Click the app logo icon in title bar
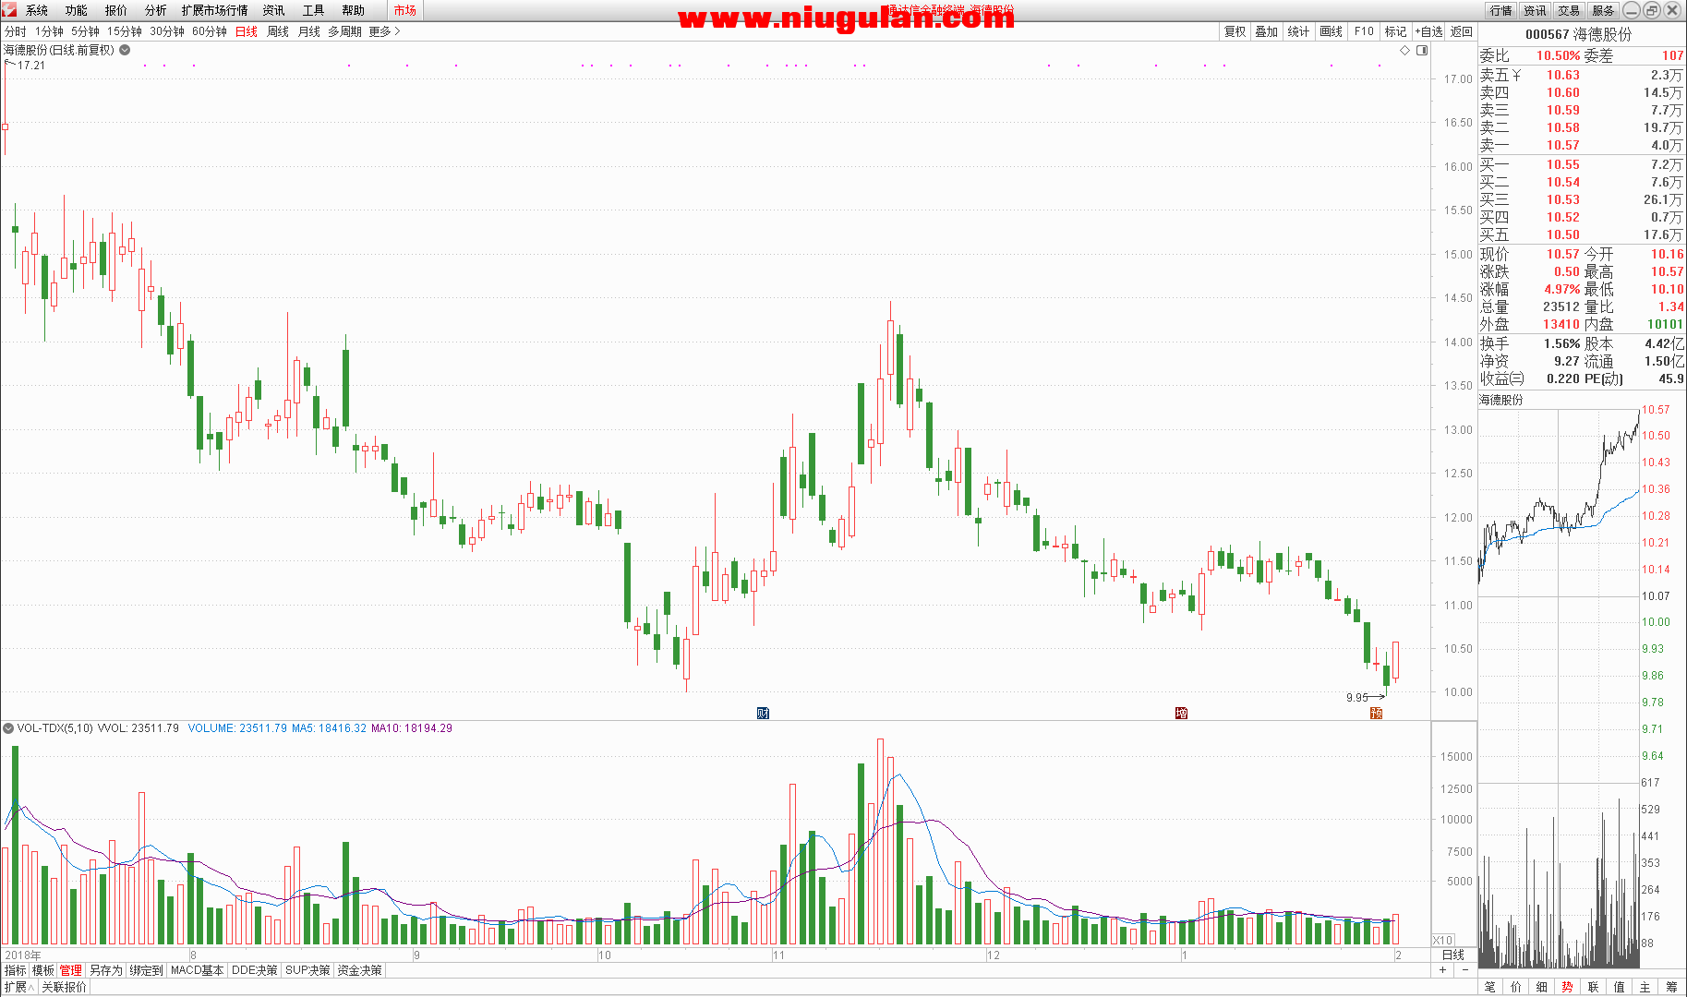This screenshot has width=1687, height=997. pyautogui.click(x=8, y=9)
